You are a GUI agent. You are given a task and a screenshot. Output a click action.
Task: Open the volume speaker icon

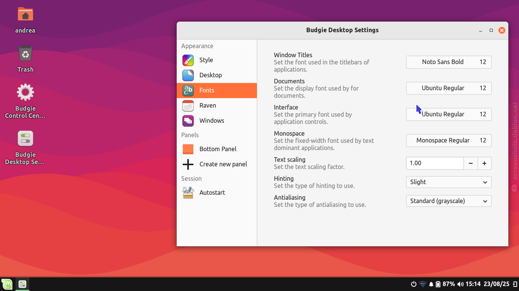coord(460,284)
